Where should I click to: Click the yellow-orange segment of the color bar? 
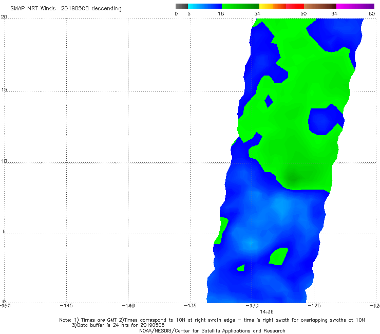point(272,6)
